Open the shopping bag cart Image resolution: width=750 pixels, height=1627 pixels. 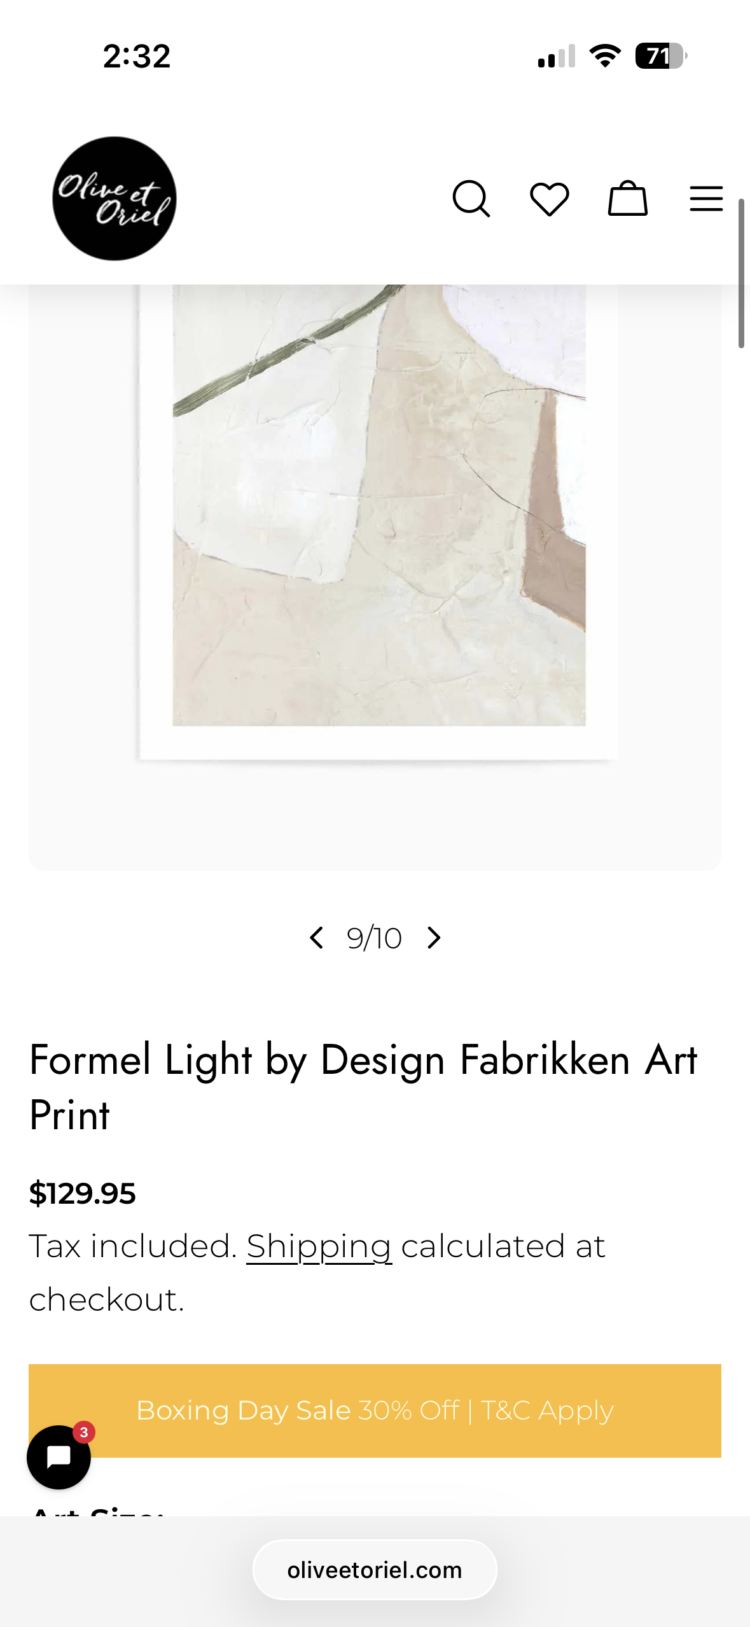point(628,199)
